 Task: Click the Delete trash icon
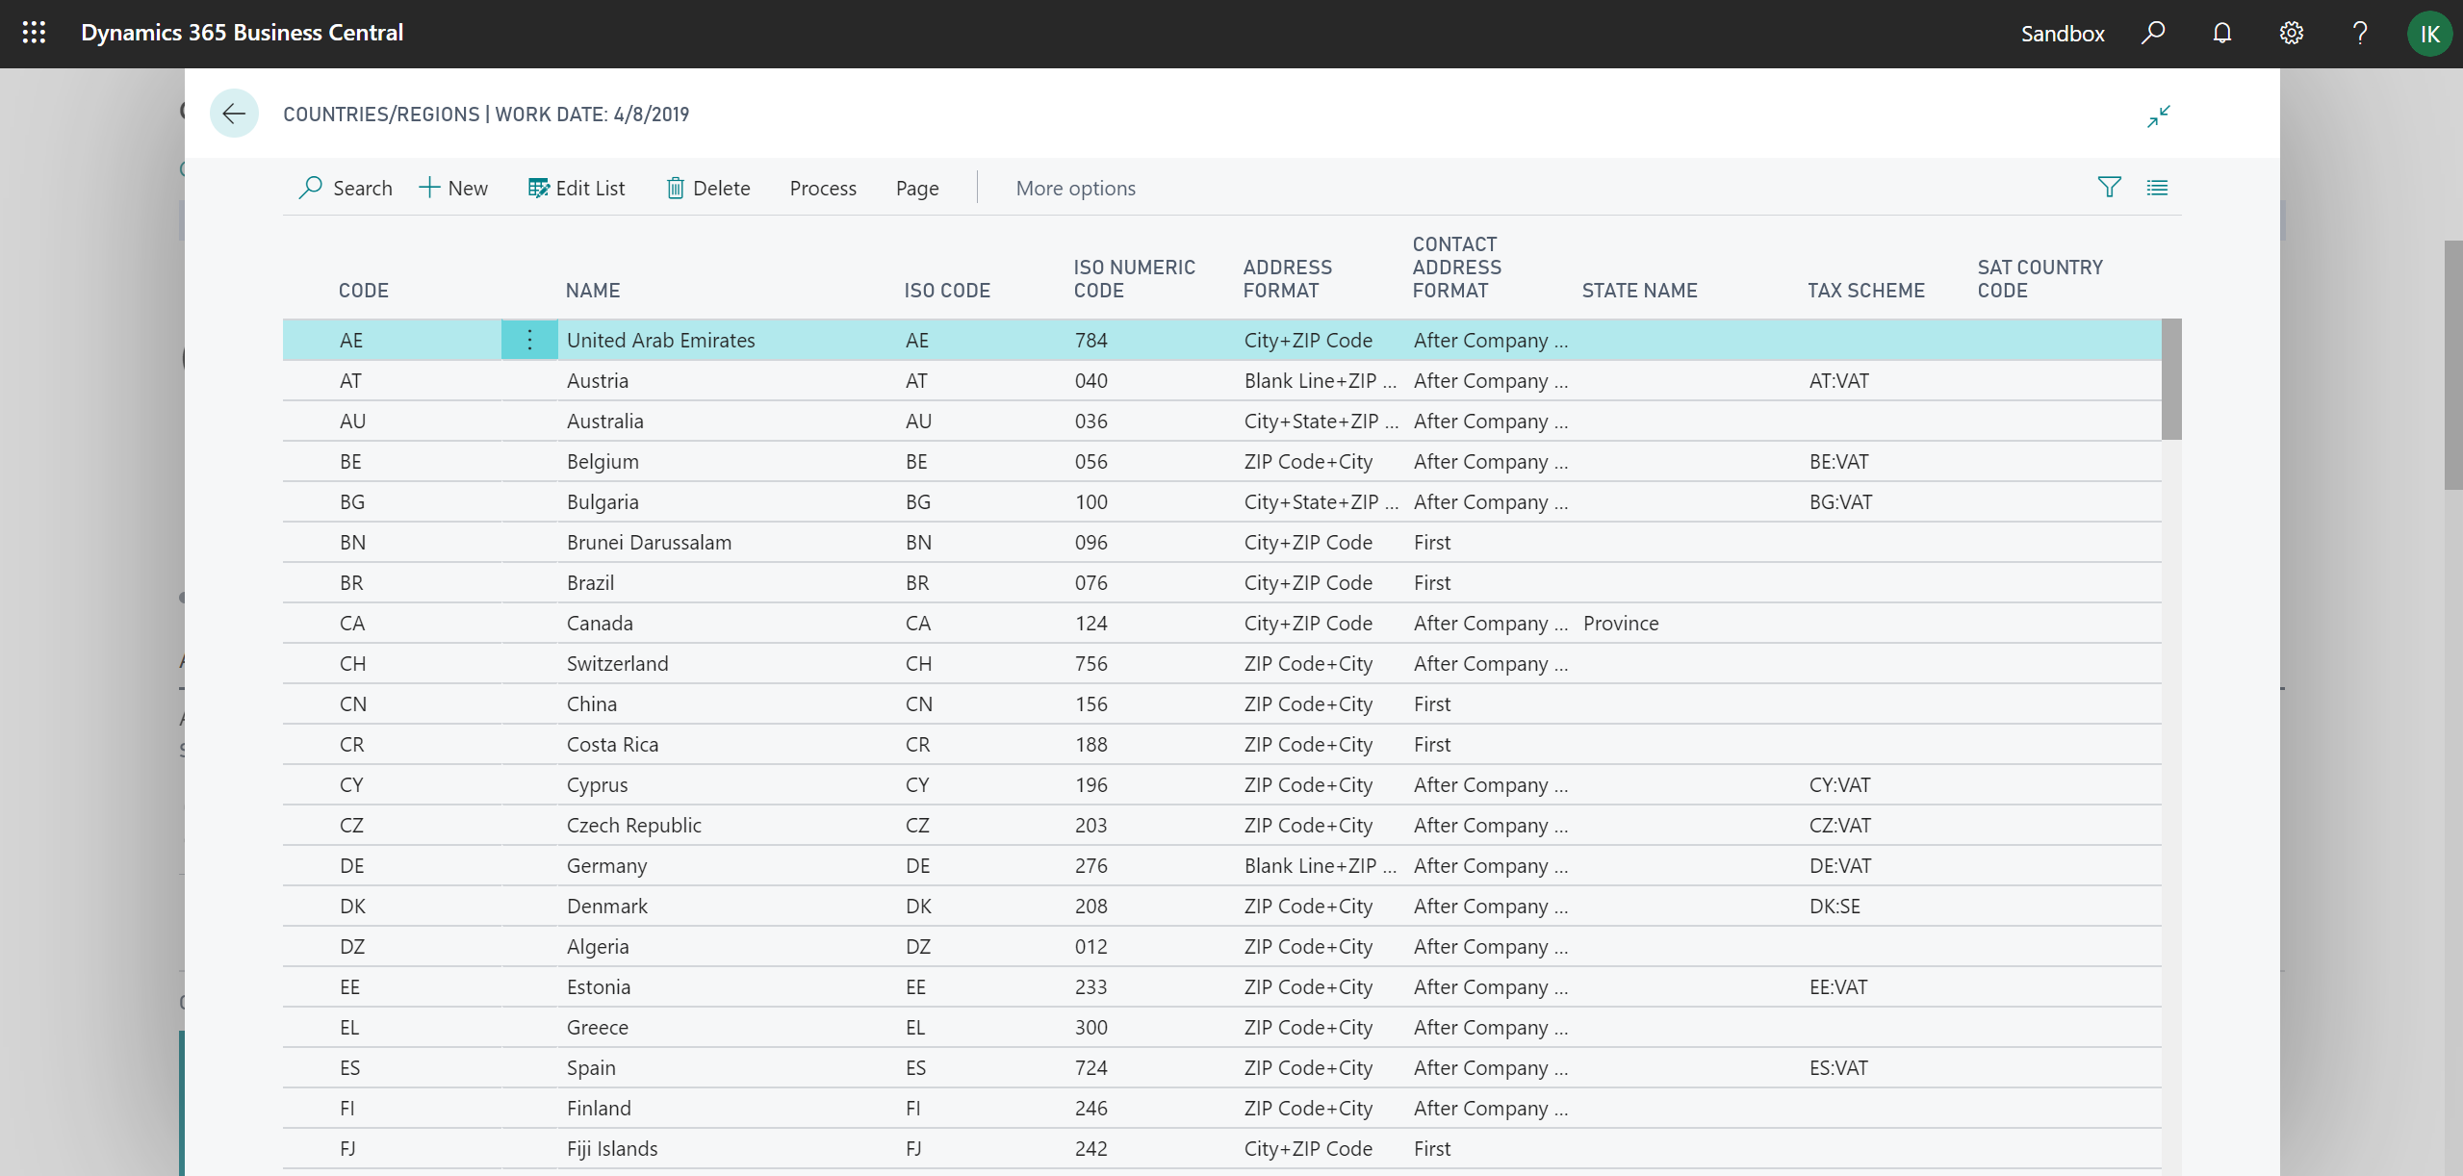[x=676, y=188]
